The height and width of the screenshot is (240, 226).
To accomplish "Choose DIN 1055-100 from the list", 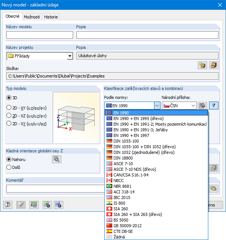I will (156, 141).
